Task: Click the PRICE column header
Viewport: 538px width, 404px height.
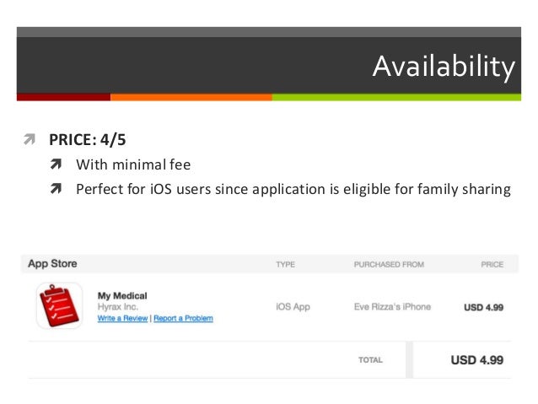Action: [x=492, y=264]
